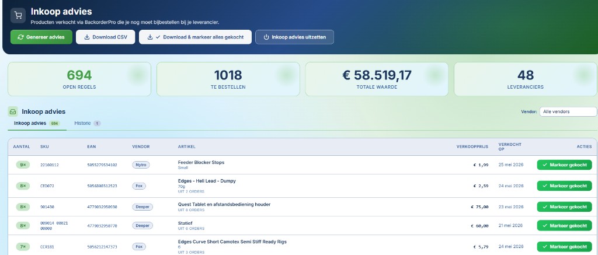Click Edges - Heli Lead - Dumpy article name
The width and height of the screenshot is (598, 255).
[x=207, y=181]
